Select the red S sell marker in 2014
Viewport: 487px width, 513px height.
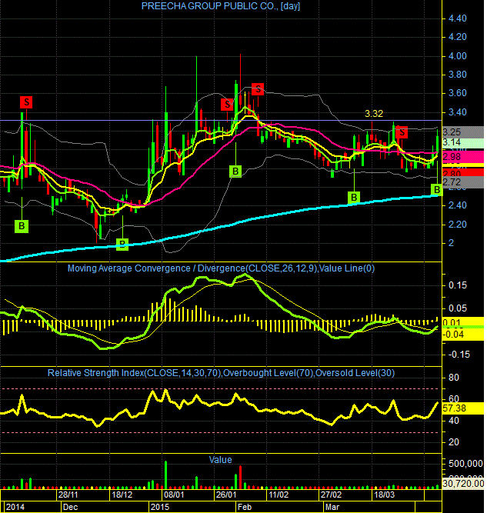pos(26,102)
